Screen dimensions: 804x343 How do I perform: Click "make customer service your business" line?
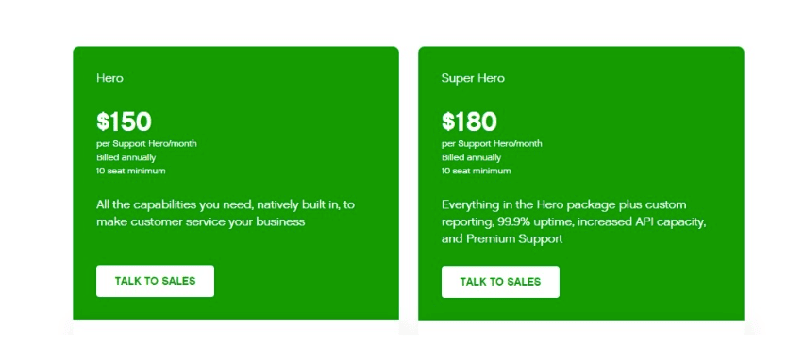200,221
